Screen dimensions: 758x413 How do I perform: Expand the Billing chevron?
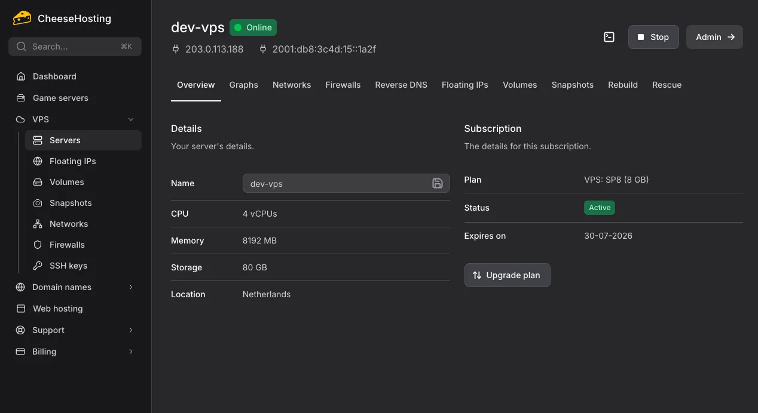tap(131, 352)
